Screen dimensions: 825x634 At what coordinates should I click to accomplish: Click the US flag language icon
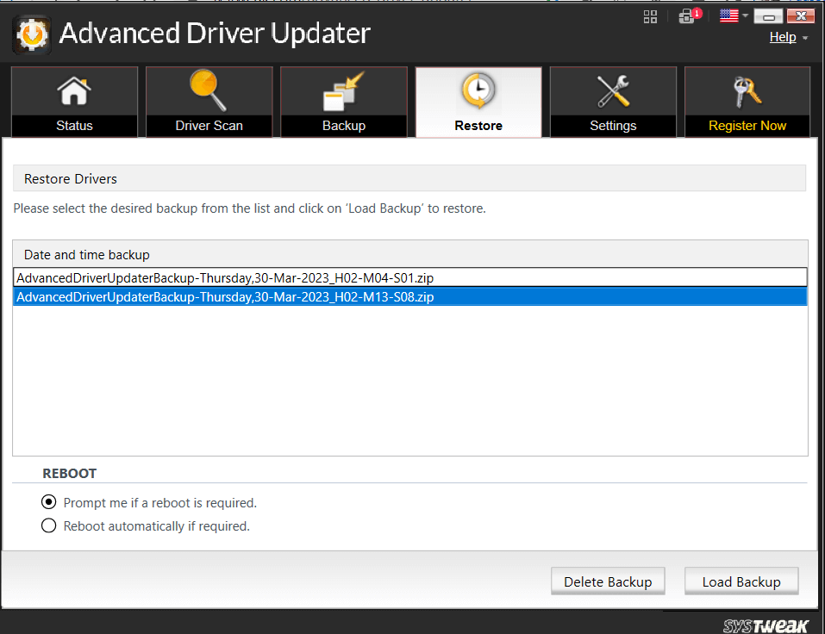point(728,16)
